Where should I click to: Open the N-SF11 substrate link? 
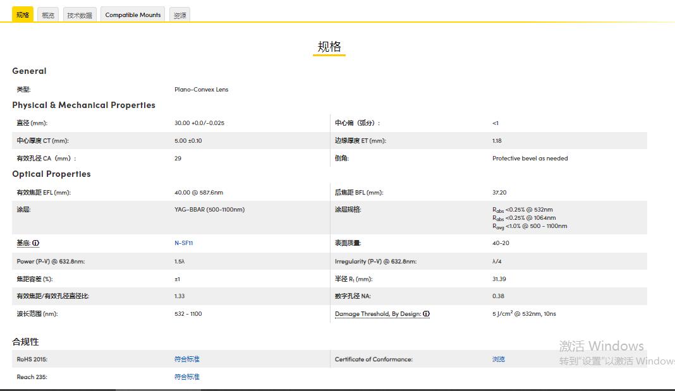pos(183,243)
